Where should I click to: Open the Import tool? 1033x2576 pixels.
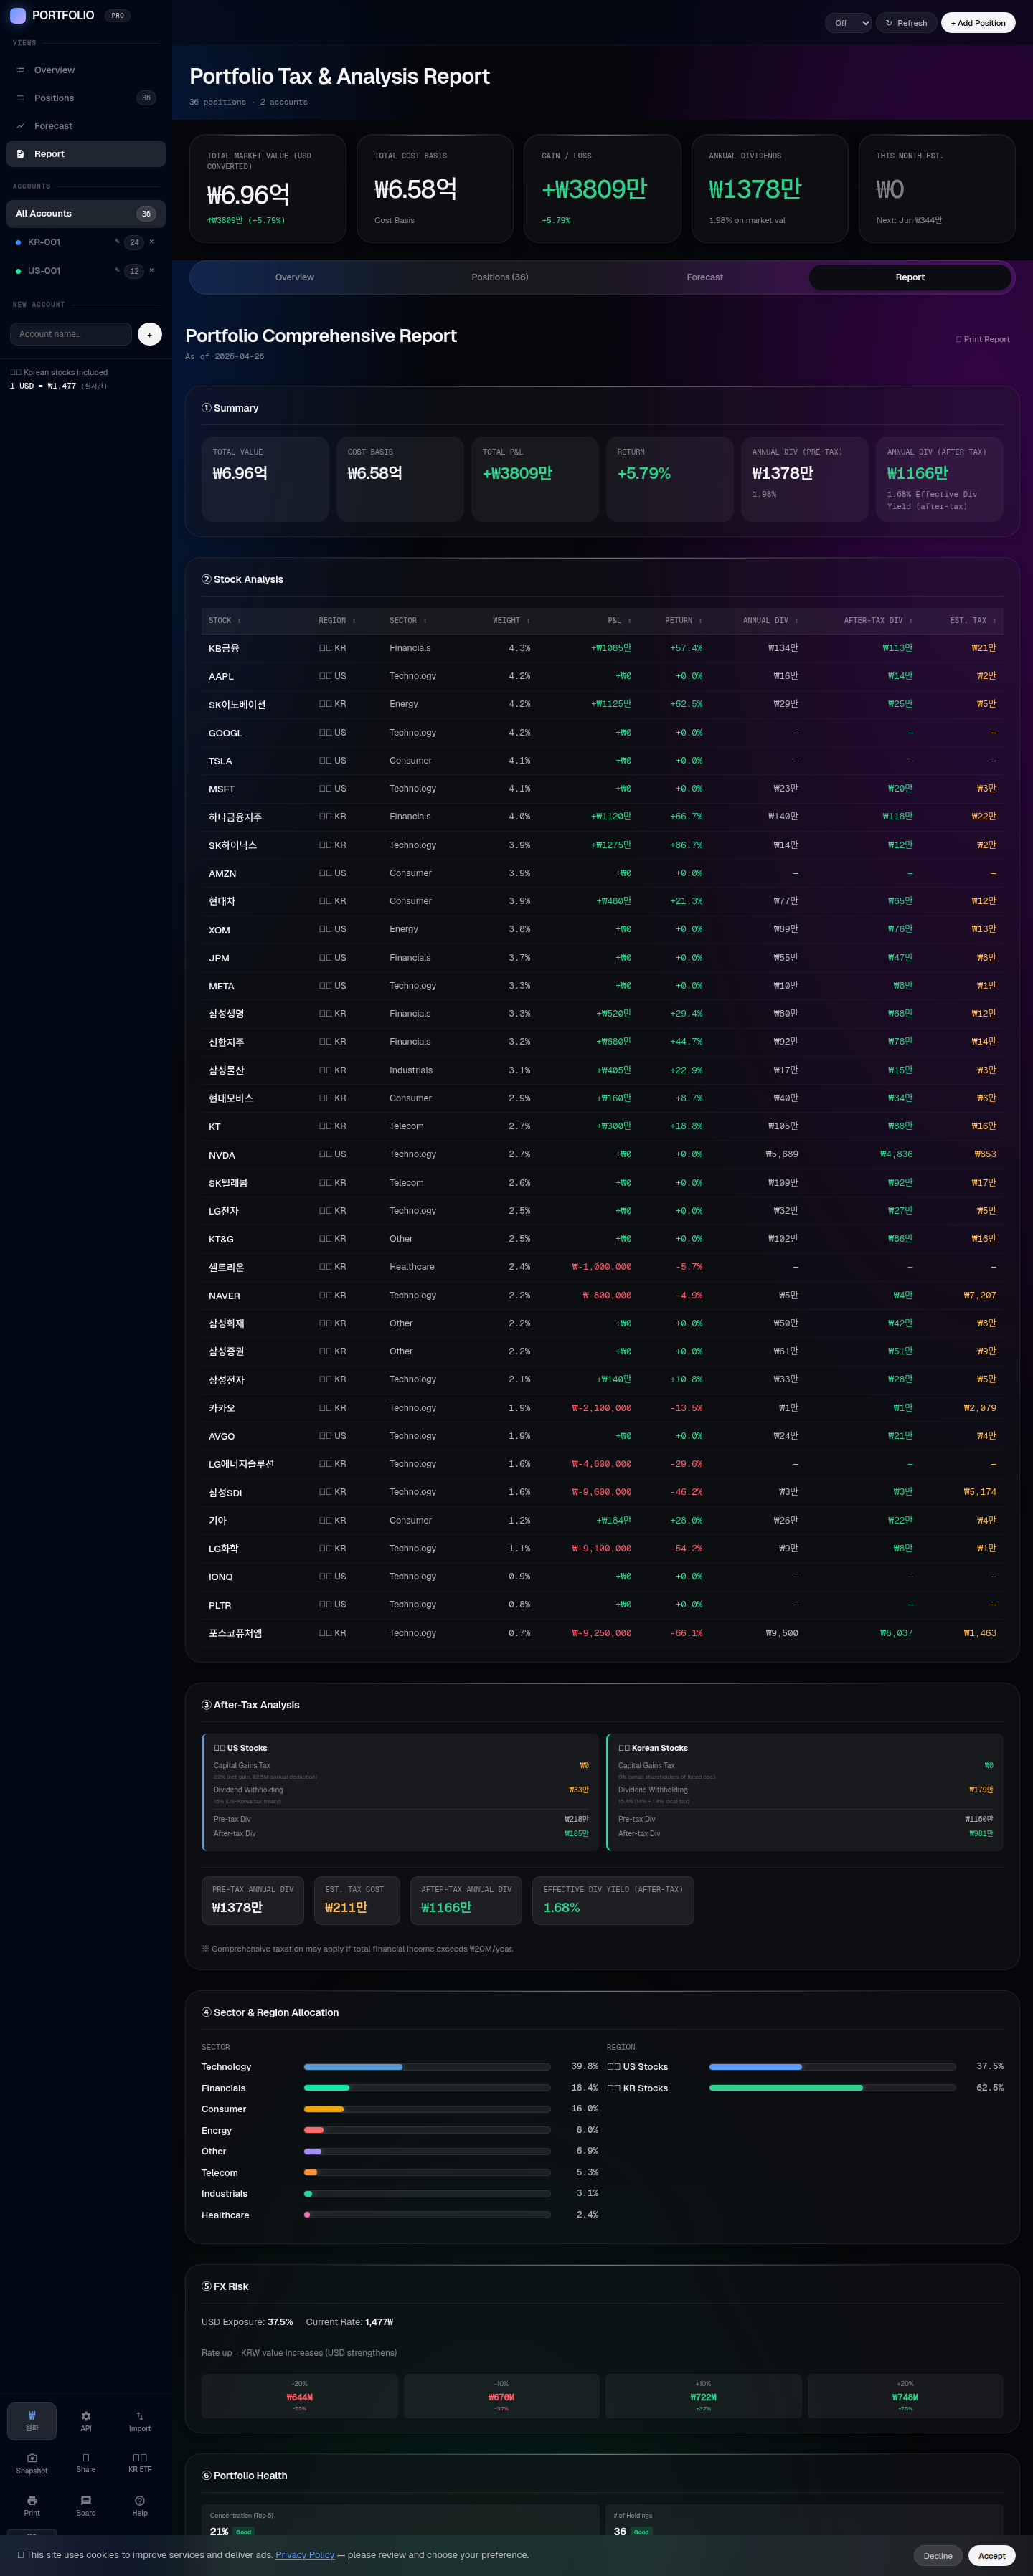tap(140, 2421)
